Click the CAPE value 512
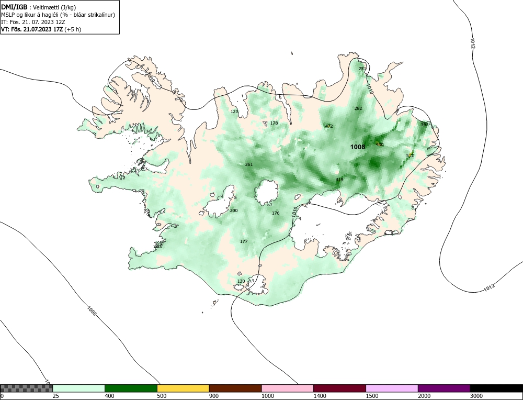The height and width of the screenshot is (400, 523). 410,155
